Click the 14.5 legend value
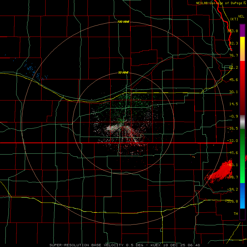This screenshot has width=247, height=247. [234, 104]
